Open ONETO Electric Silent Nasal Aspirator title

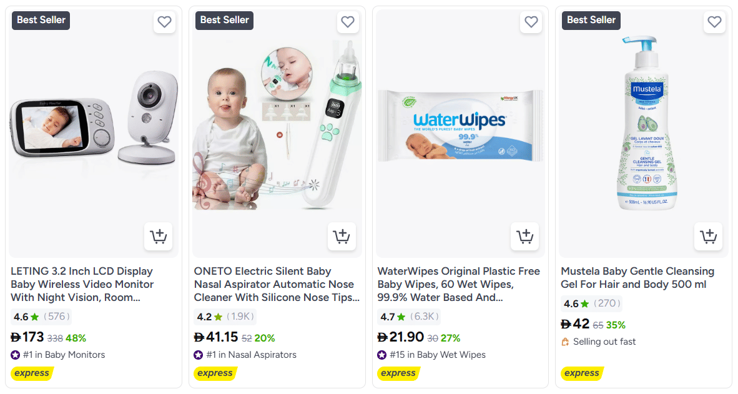coord(277,284)
